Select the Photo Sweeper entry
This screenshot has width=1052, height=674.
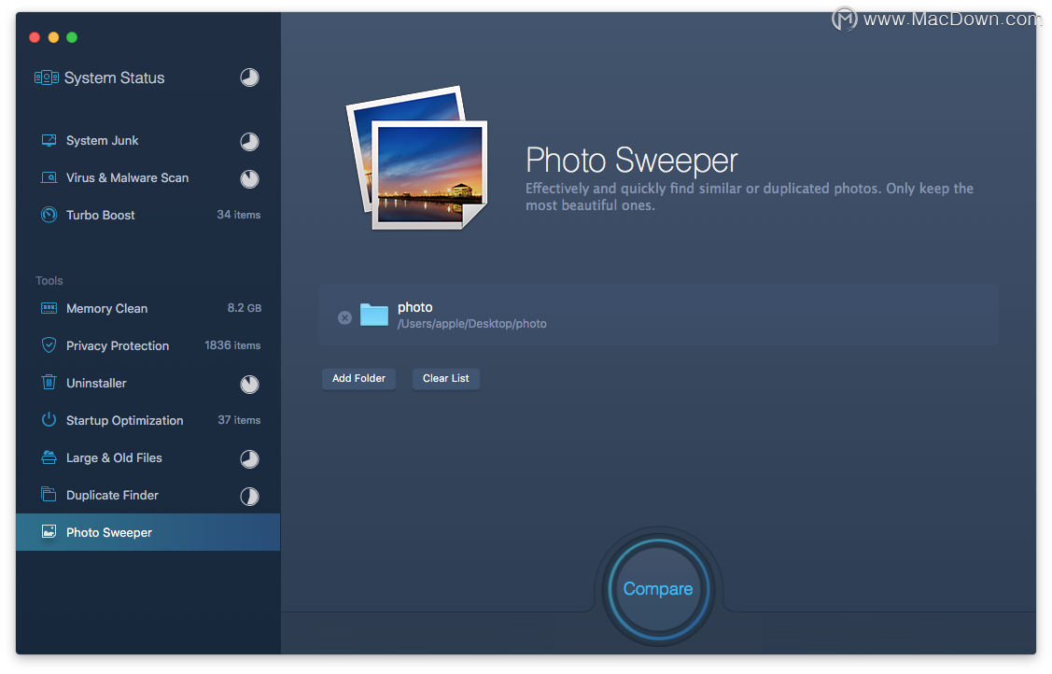click(147, 532)
